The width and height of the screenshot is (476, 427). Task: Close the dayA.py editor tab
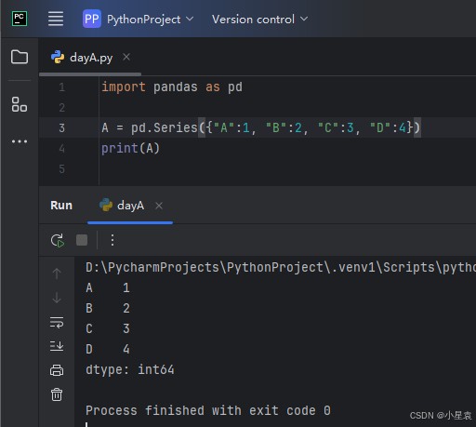point(126,57)
